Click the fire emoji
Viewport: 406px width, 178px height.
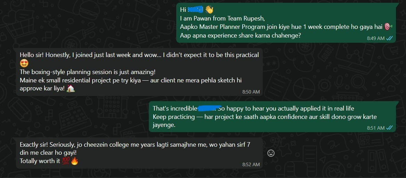[x=74, y=161]
